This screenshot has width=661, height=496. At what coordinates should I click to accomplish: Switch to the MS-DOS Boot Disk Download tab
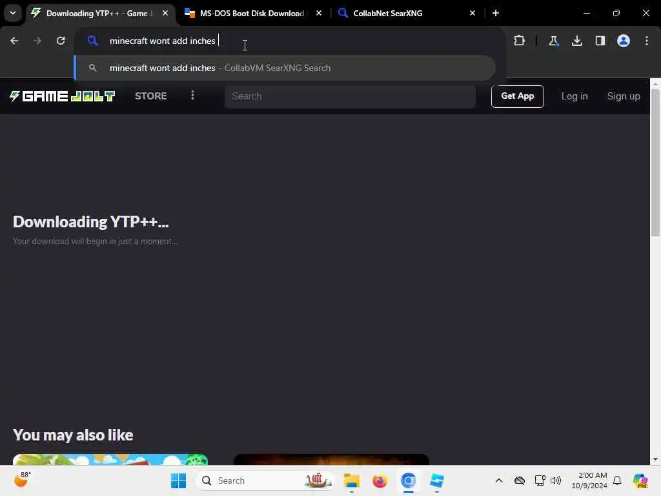pos(252,14)
